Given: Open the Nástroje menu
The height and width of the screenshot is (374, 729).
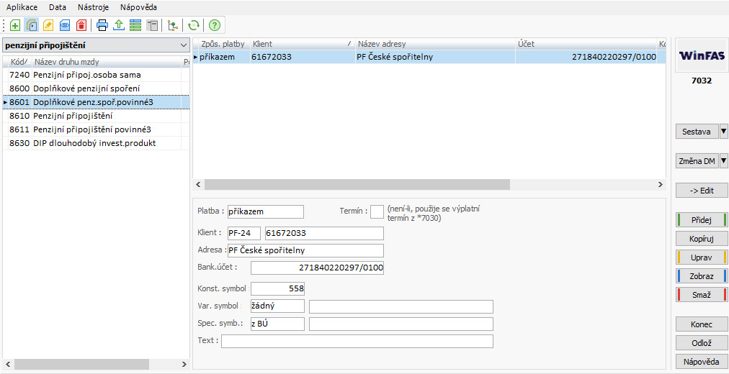Looking at the screenshot, I should (x=93, y=6).
